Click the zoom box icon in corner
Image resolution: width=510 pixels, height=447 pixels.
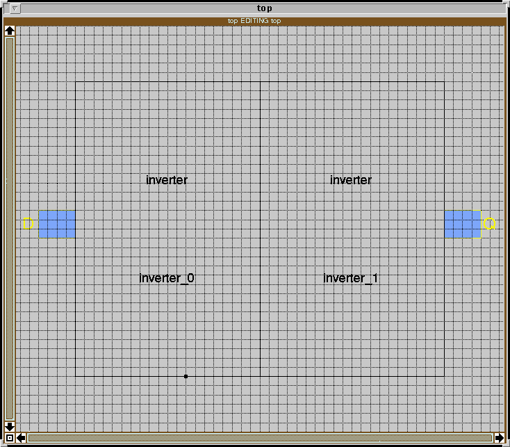[x=10, y=438]
